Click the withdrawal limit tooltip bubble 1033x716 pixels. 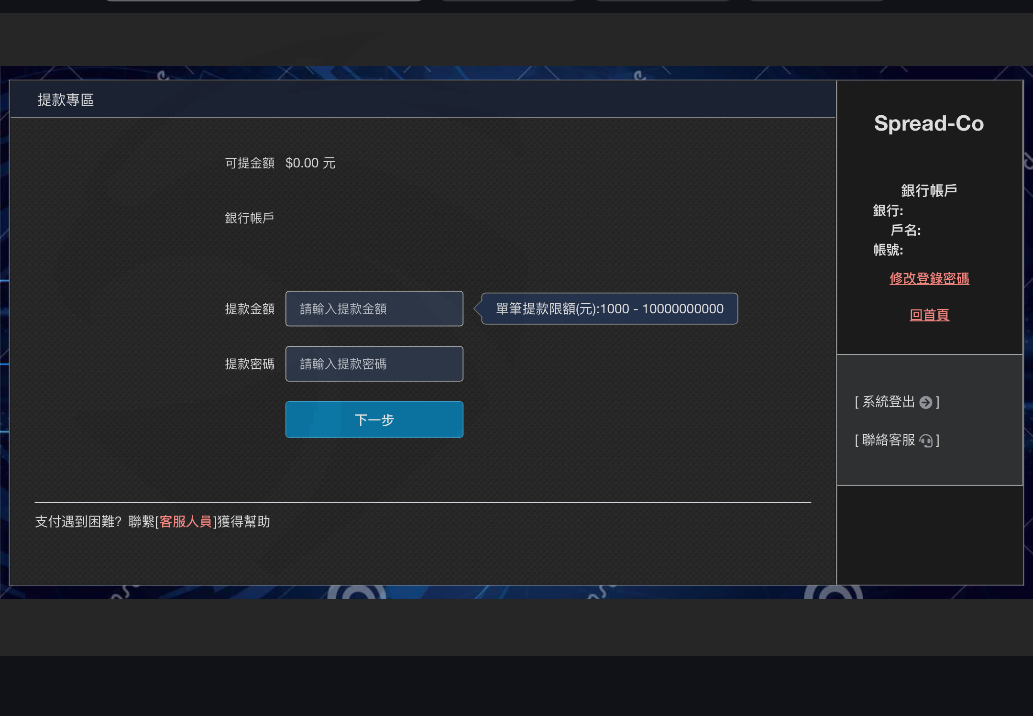(x=609, y=309)
